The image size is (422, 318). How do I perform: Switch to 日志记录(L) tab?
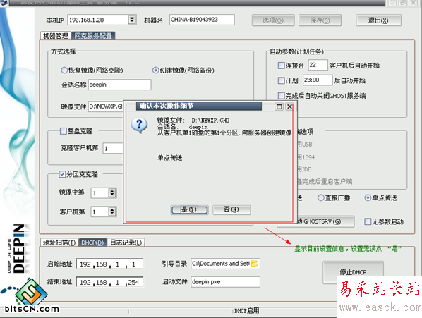pyautogui.click(x=126, y=243)
